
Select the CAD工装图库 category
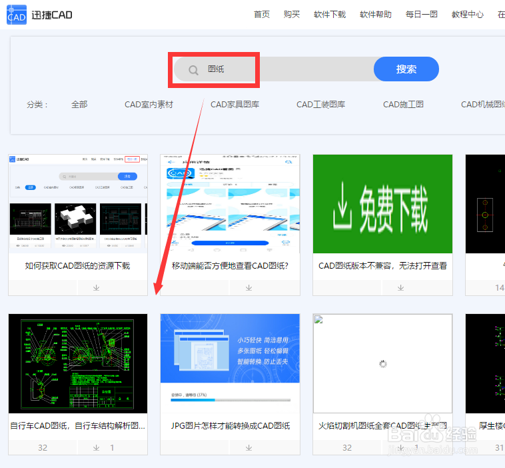(x=320, y=105)
